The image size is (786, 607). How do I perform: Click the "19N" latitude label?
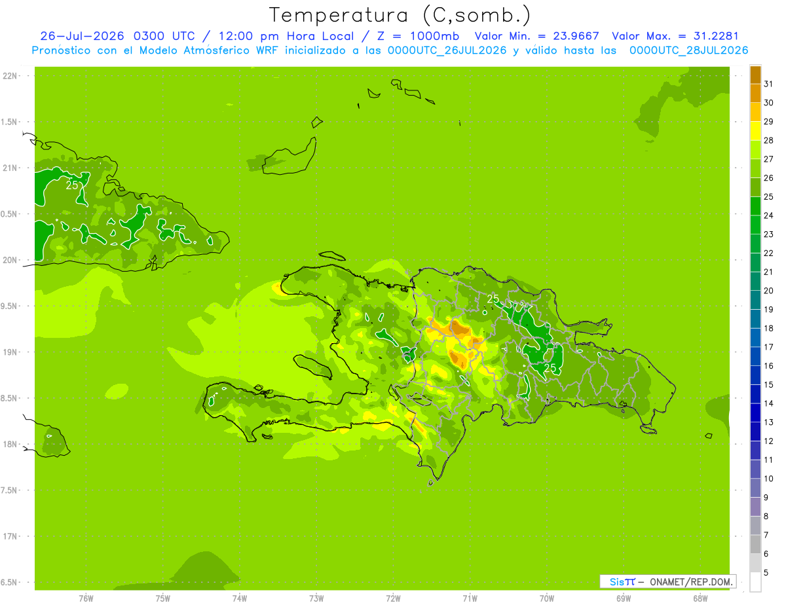tap(10, 352)
